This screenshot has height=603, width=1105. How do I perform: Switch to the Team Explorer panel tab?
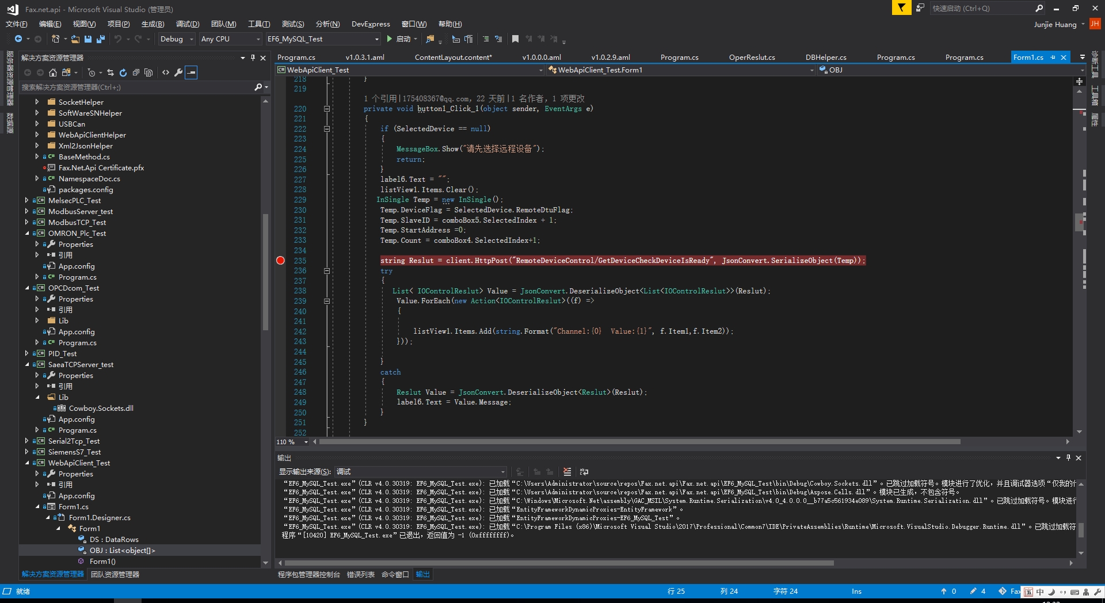tap(115, 574)
